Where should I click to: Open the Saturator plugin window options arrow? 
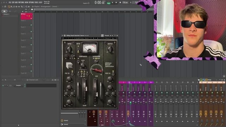[x=62, y=36]
